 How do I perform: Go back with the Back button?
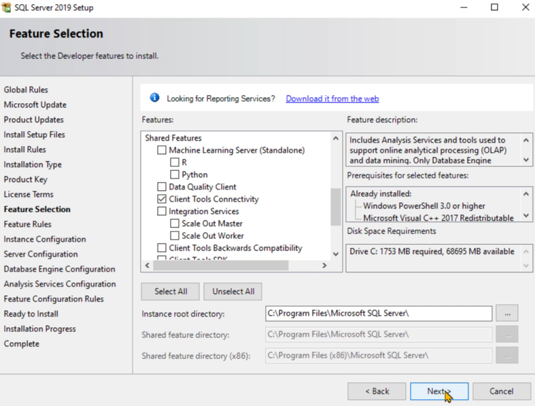tap(377, 391)
